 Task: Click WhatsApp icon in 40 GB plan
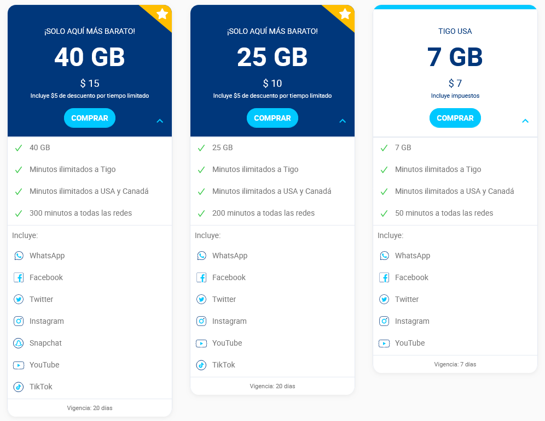pos(19,256)
